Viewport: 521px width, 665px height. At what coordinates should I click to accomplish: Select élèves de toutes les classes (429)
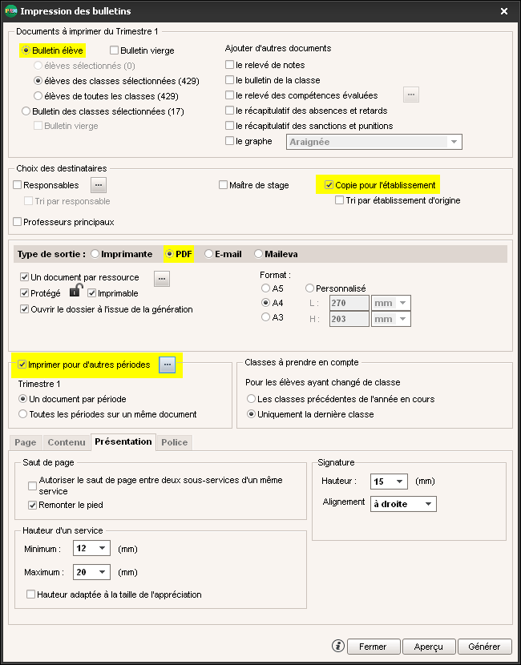point(106,96)
